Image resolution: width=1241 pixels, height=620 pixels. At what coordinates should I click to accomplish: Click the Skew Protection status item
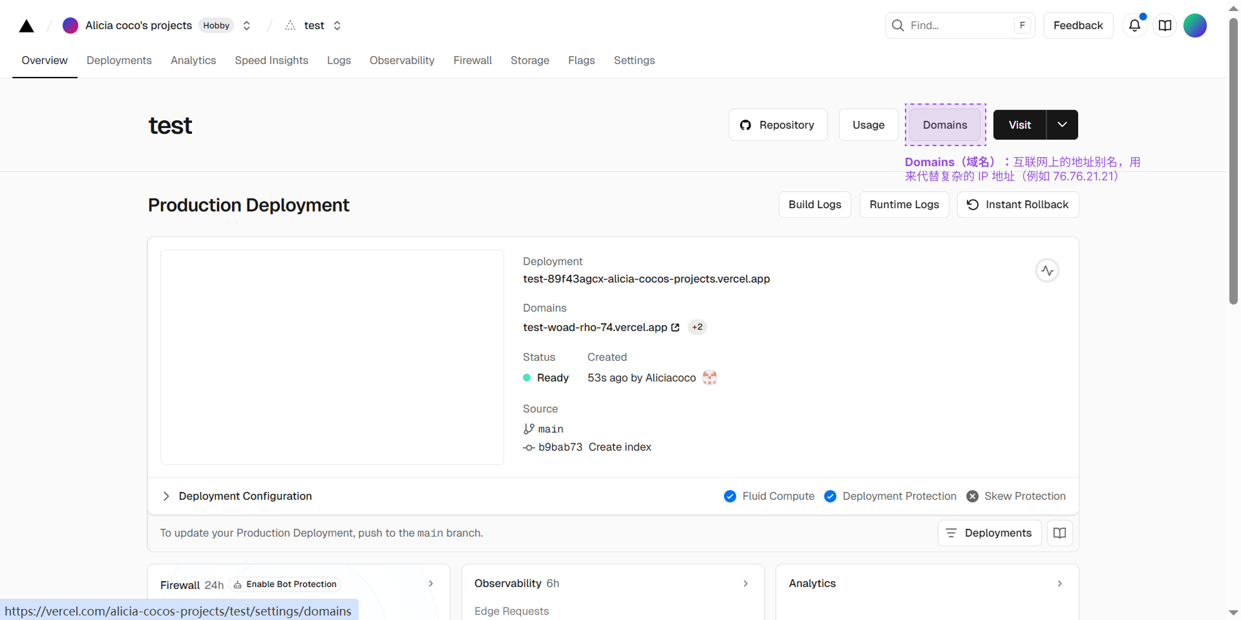(1016, 496)
